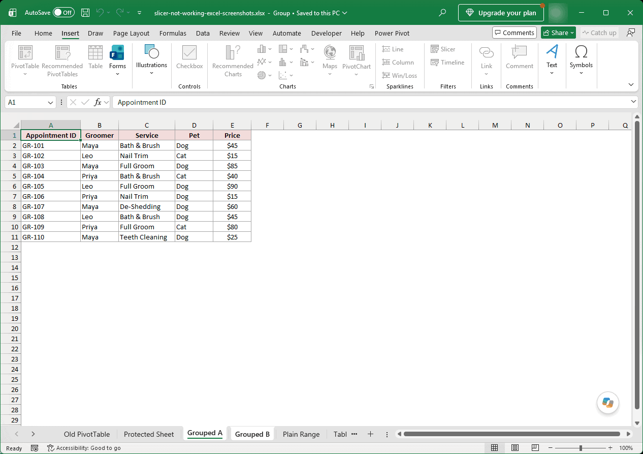Open the Symbols group
Image resolution: width=643 pixels, height=454 pixels.
[x=581, y=60]
